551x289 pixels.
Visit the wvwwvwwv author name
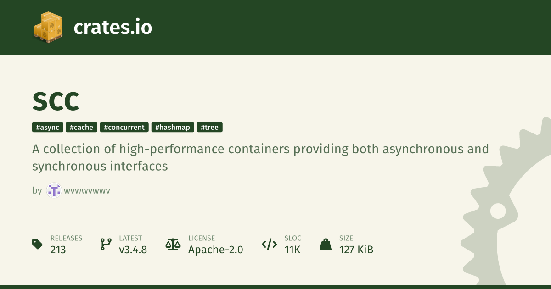click(87, 190)
